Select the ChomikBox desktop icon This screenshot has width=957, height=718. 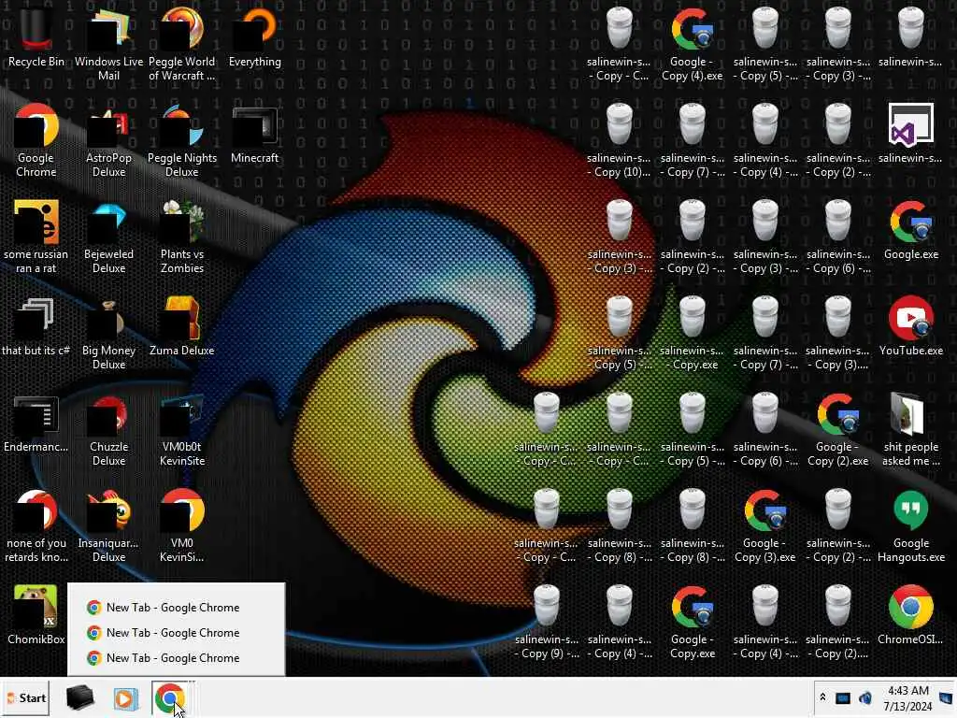point(36,614)
